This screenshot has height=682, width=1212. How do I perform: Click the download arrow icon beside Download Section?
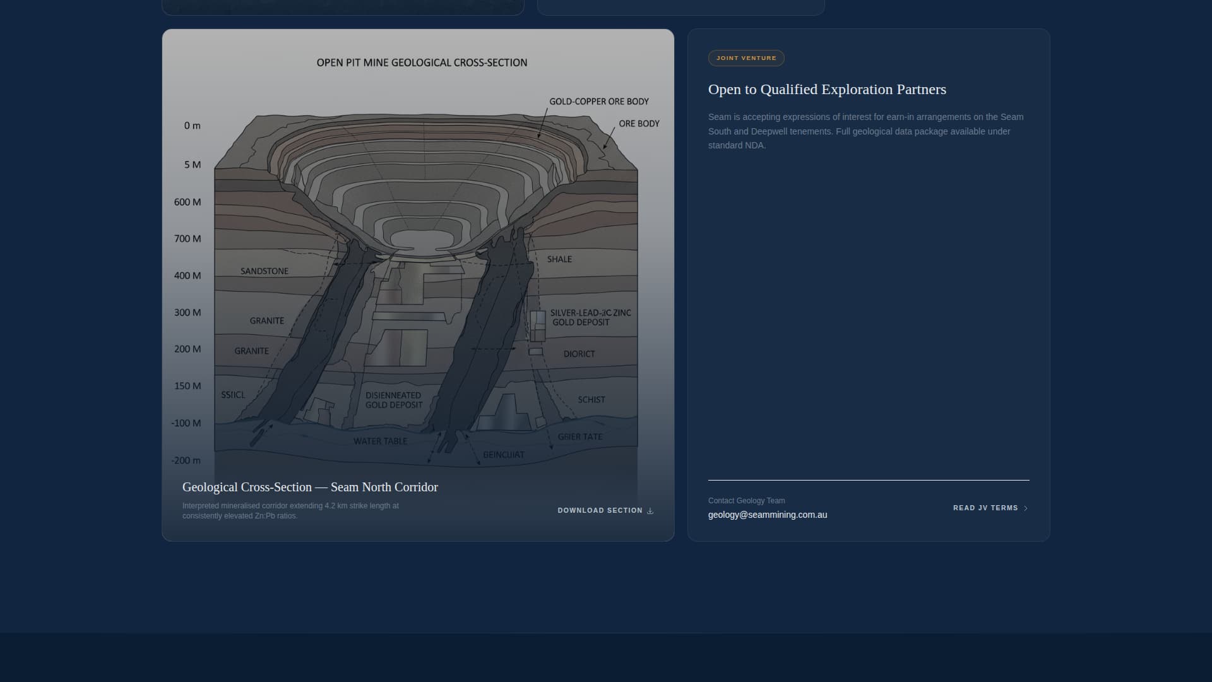[650, 511]
